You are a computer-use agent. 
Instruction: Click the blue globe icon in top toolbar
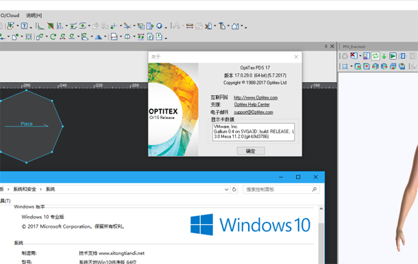click(159, 26)
